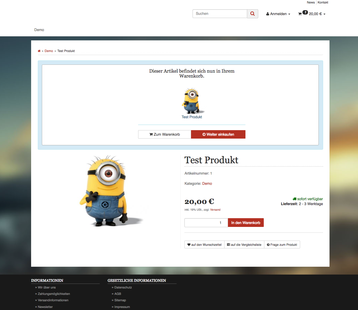
Task: Click the News link at top
Action: tap(311, 2)
